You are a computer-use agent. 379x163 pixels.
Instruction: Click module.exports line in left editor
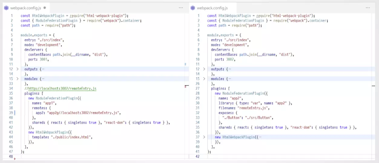[x=38, y=35]
